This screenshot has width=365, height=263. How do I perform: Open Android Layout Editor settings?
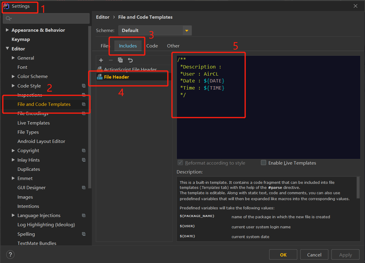pyautogui.click(x=41, y=141)
